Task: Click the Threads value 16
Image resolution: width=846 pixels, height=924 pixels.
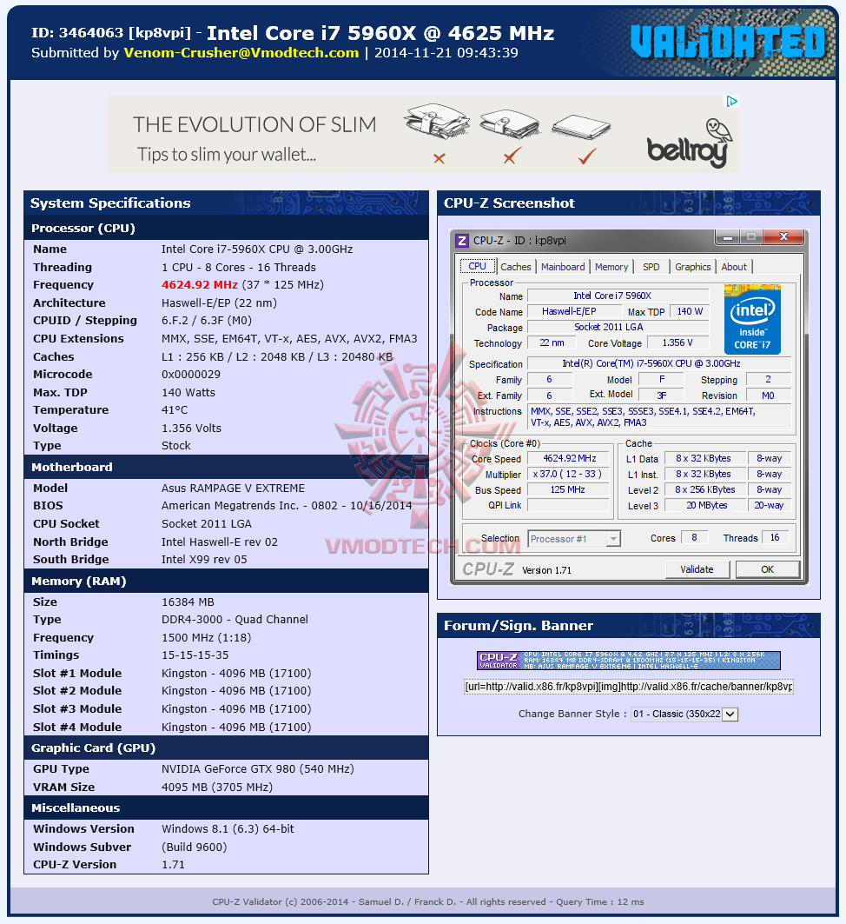Action: click(776, 537)
